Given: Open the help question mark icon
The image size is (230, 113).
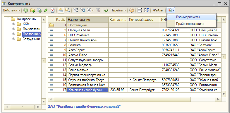Looking at the screenshot, I should pyautogui.click(x=132, y=10).
